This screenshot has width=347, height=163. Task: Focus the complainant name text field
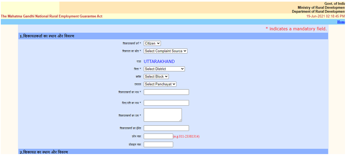coord(166,92)
